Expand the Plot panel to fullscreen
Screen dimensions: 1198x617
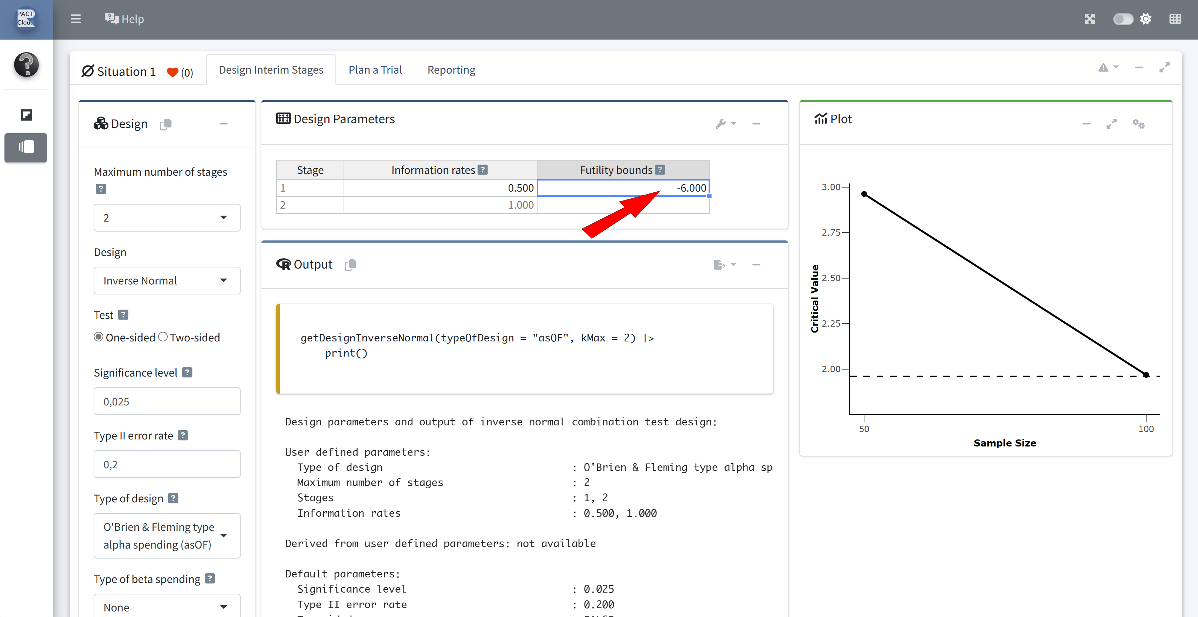click(x=1111, y=124)
